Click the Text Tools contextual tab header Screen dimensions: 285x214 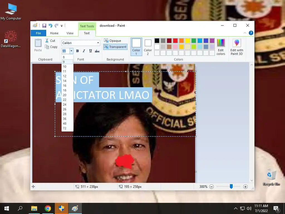pyautogui.click(x=87, y=26)
